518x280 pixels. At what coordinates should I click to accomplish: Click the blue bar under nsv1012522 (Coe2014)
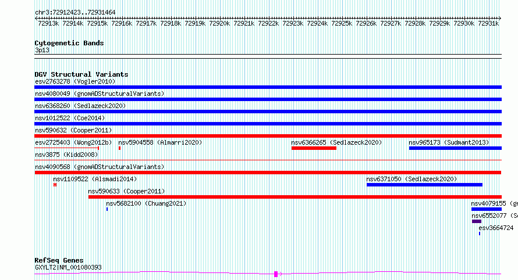[x=268, y=124]
